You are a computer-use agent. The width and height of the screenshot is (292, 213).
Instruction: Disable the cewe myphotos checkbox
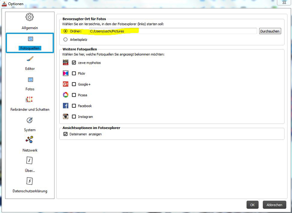74,63
